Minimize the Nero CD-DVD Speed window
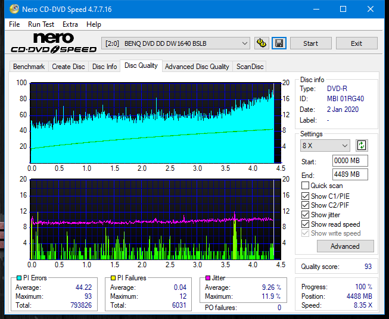The height and width of the screenshot is (319, 389). [316, 9]
